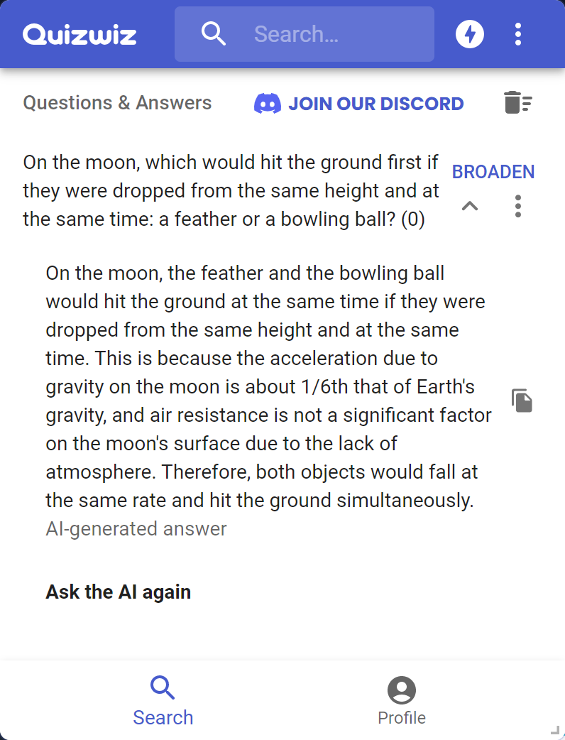Viewport: 565px width, 740px height.
Task: Click the Quizwiz logo
Action: pos(79,34)
